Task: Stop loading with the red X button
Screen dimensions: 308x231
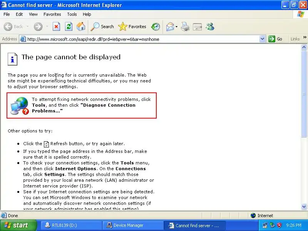Action: 56,27
